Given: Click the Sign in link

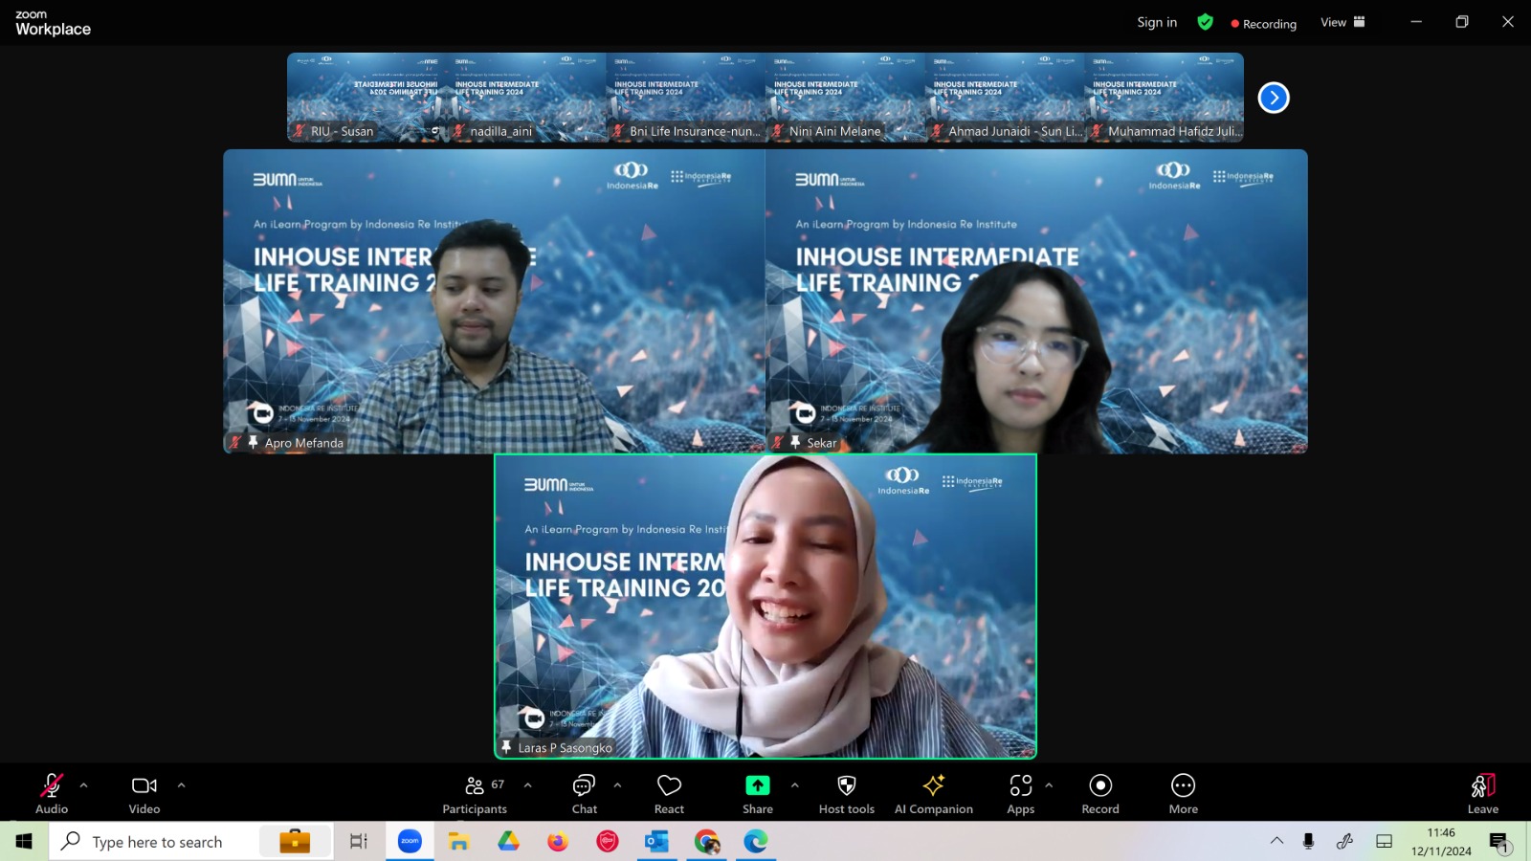Looking at the screenshot, I should pos(1157,22).
